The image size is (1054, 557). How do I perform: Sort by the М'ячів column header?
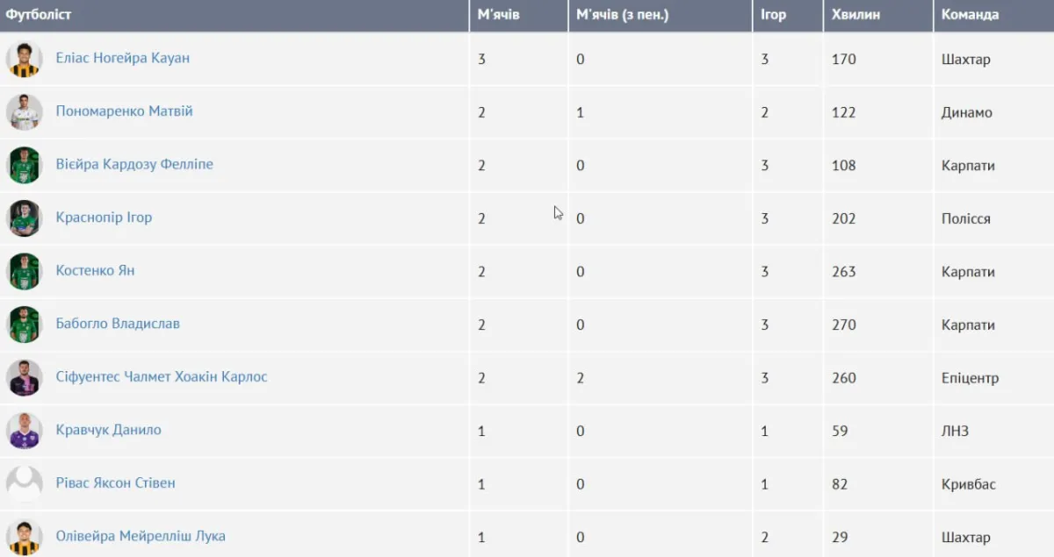tap(519, 15)
